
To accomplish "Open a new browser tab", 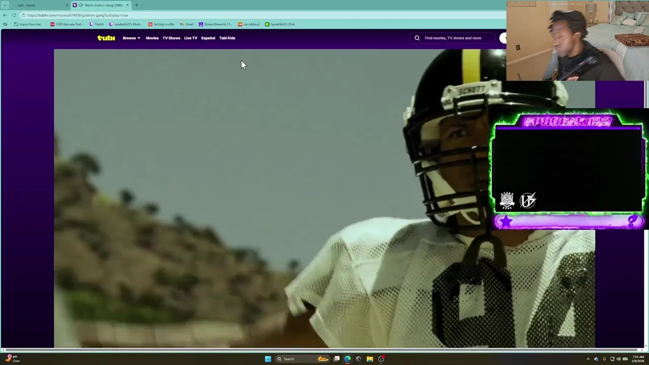I will (x=136, y=5).
